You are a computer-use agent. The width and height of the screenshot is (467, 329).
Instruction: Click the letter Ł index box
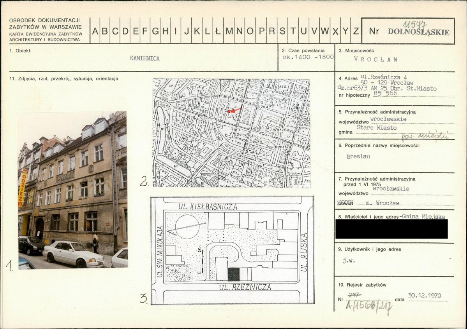point(218,31)
